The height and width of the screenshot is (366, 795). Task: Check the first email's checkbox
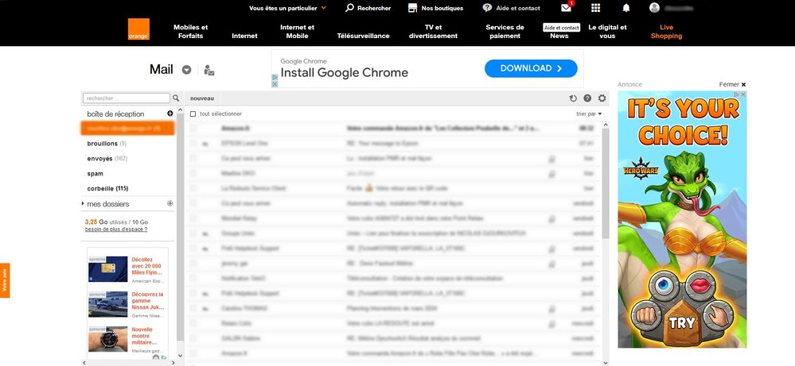pyautogui.click(x=193, y=128)
